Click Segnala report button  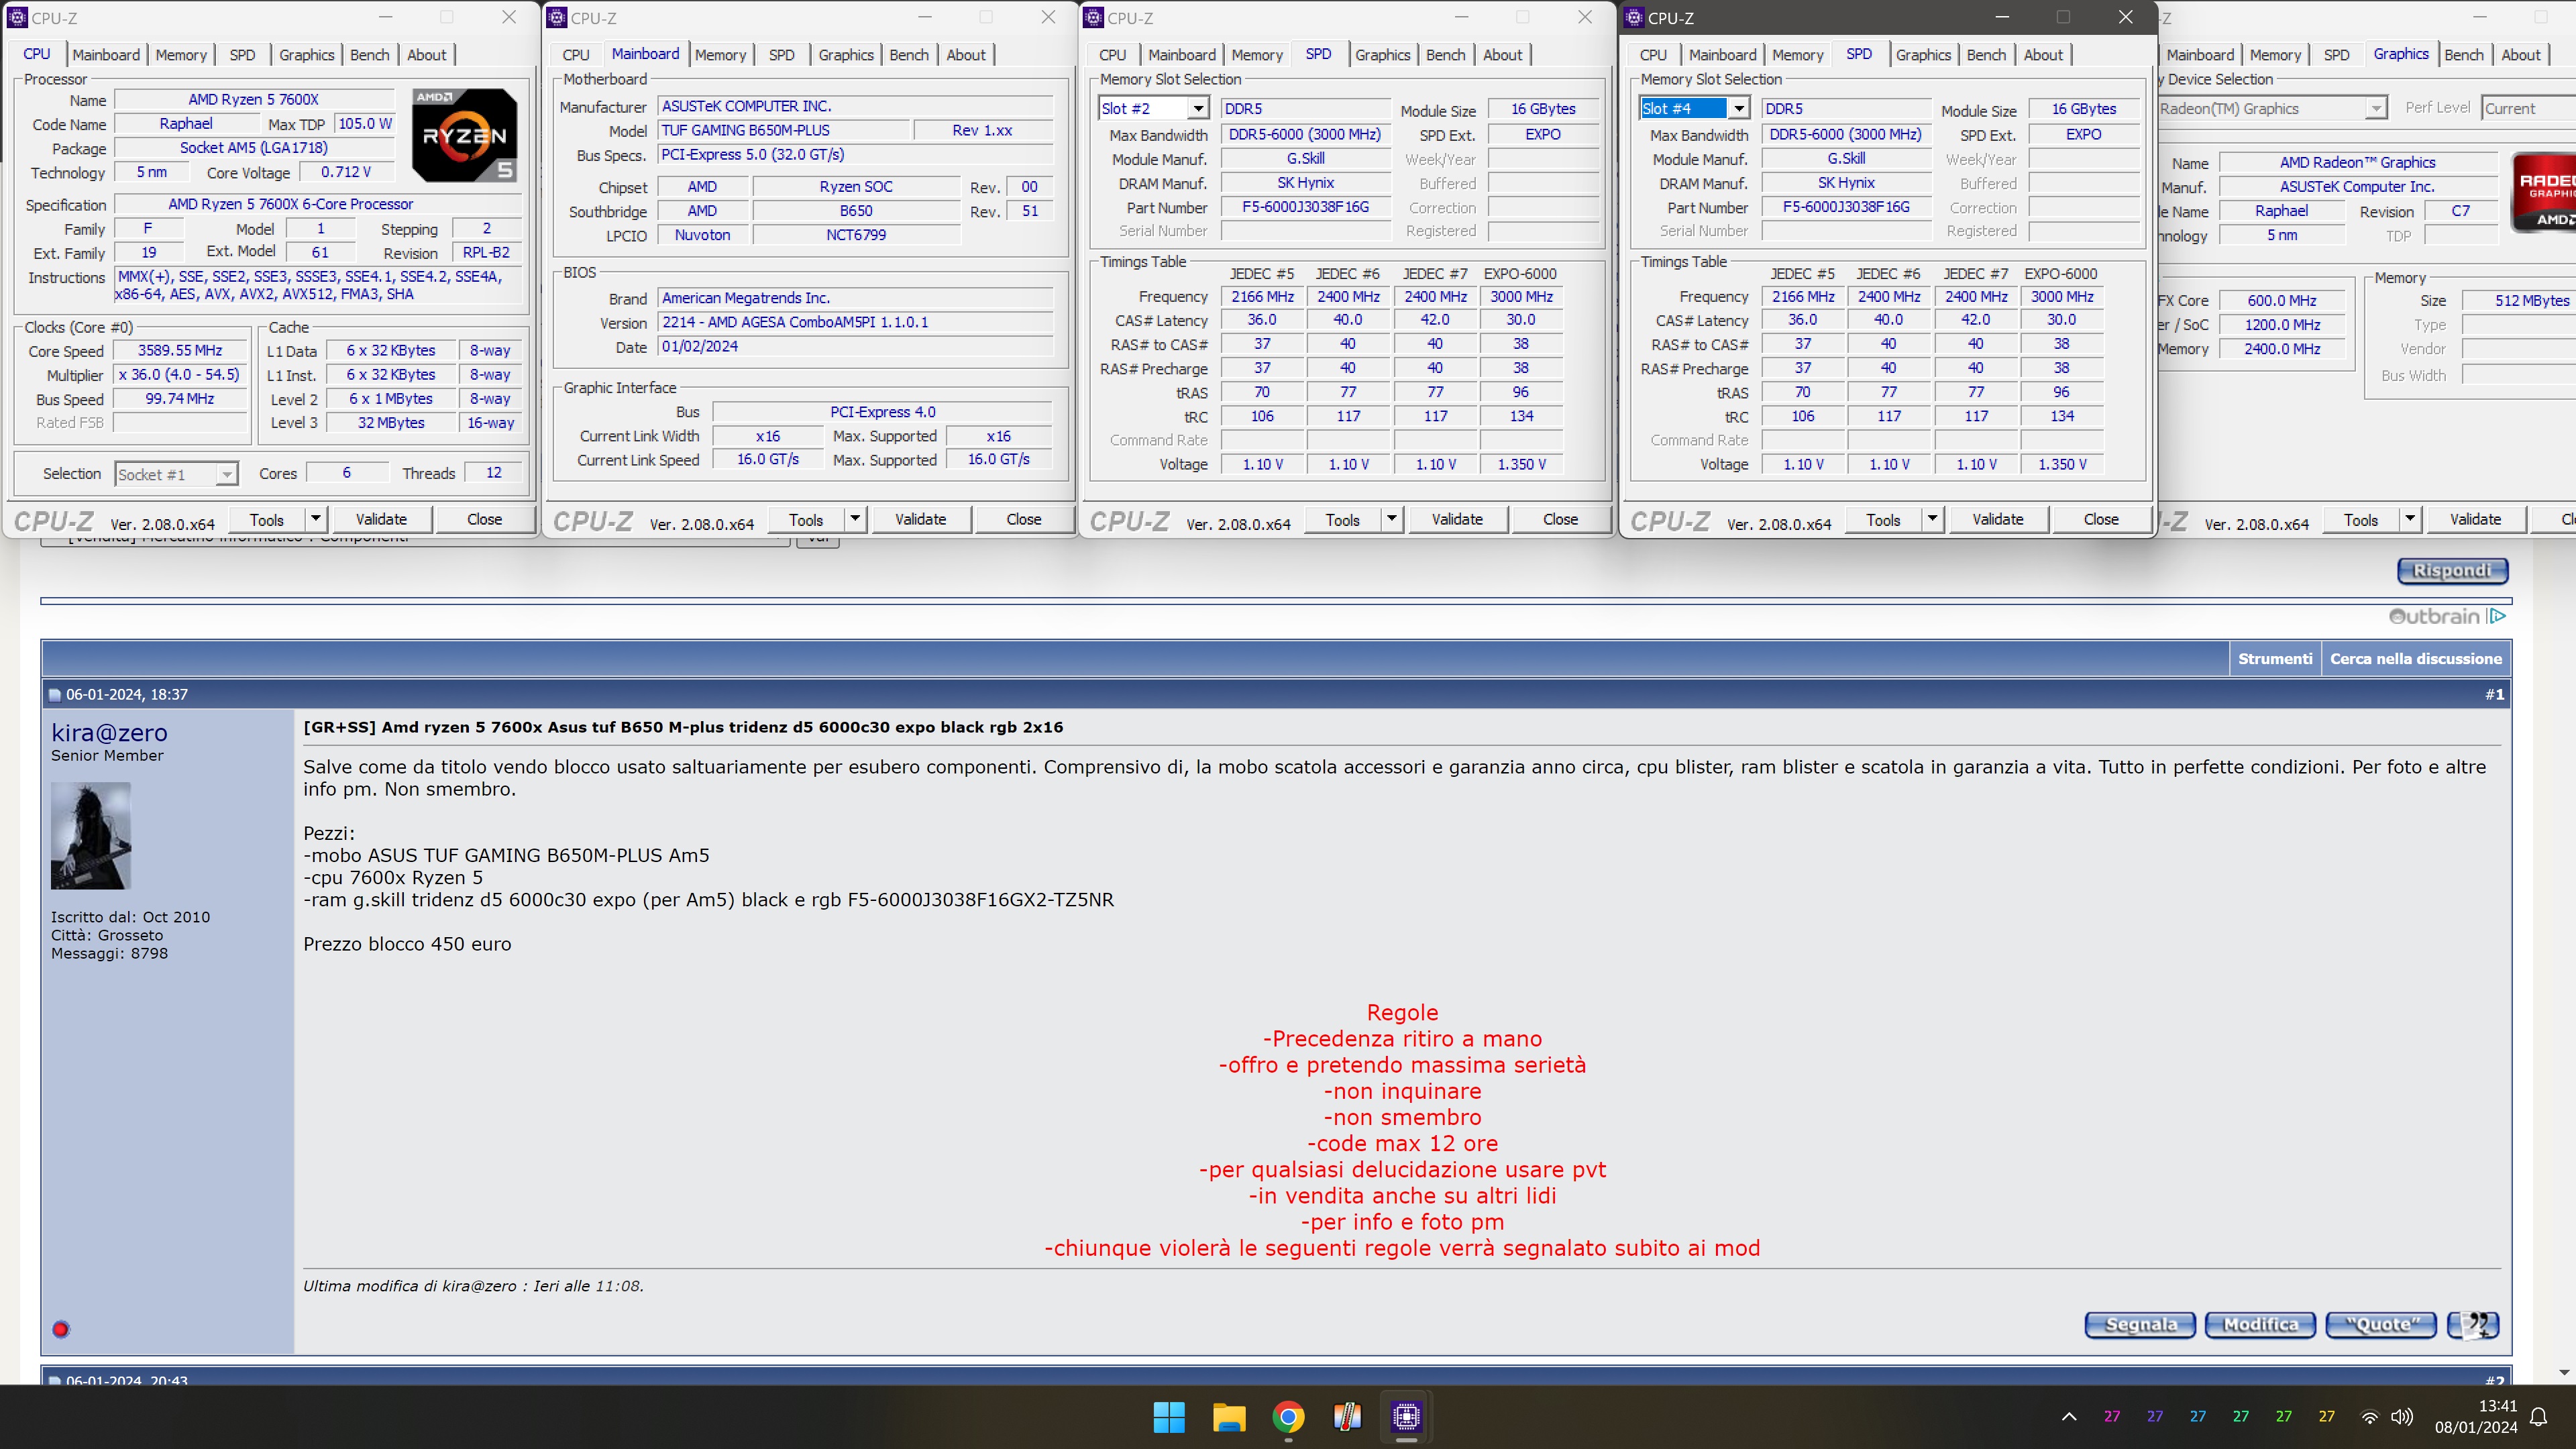pyautogui.click(x=2140, y=1325)
